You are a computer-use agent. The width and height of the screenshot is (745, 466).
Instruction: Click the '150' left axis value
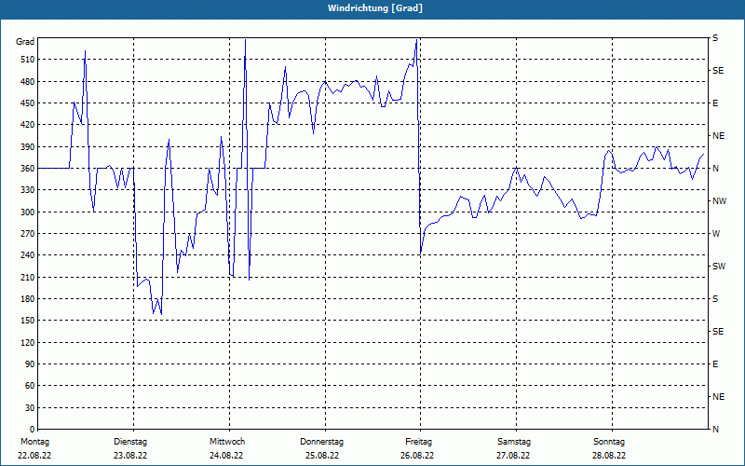(x=28, y=321)
